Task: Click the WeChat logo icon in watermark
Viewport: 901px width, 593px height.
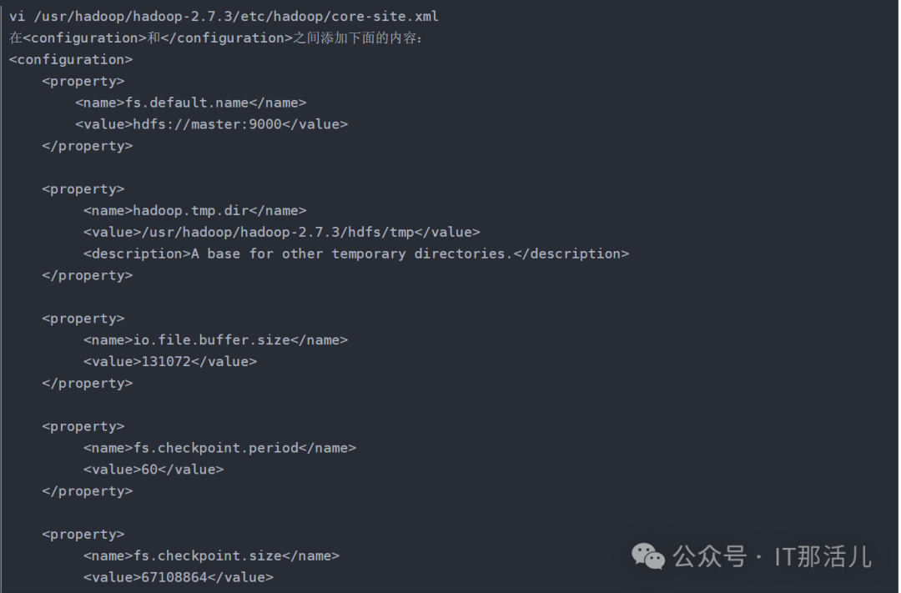Action: click(648, 556)
